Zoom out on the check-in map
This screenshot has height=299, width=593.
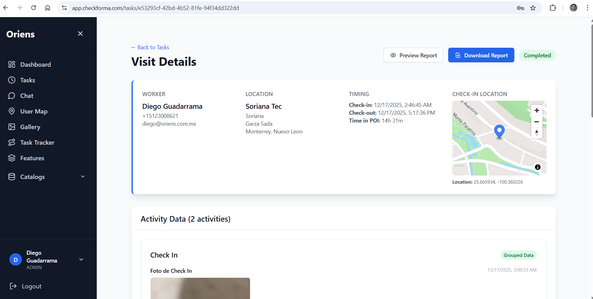[537, 122]
